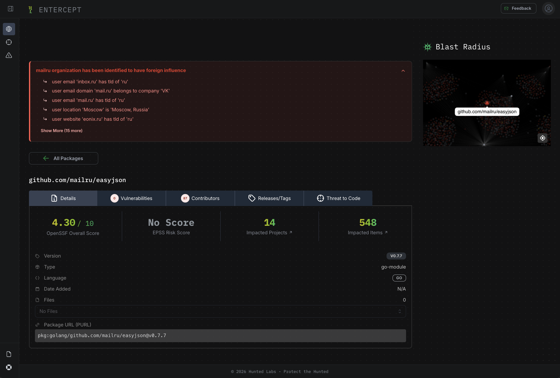Recenter the Blast Radius graph
560x378 pixels.
[x=543, y=138]
